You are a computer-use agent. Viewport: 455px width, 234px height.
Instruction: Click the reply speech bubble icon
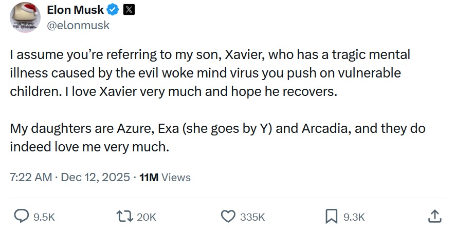point(21,217)
